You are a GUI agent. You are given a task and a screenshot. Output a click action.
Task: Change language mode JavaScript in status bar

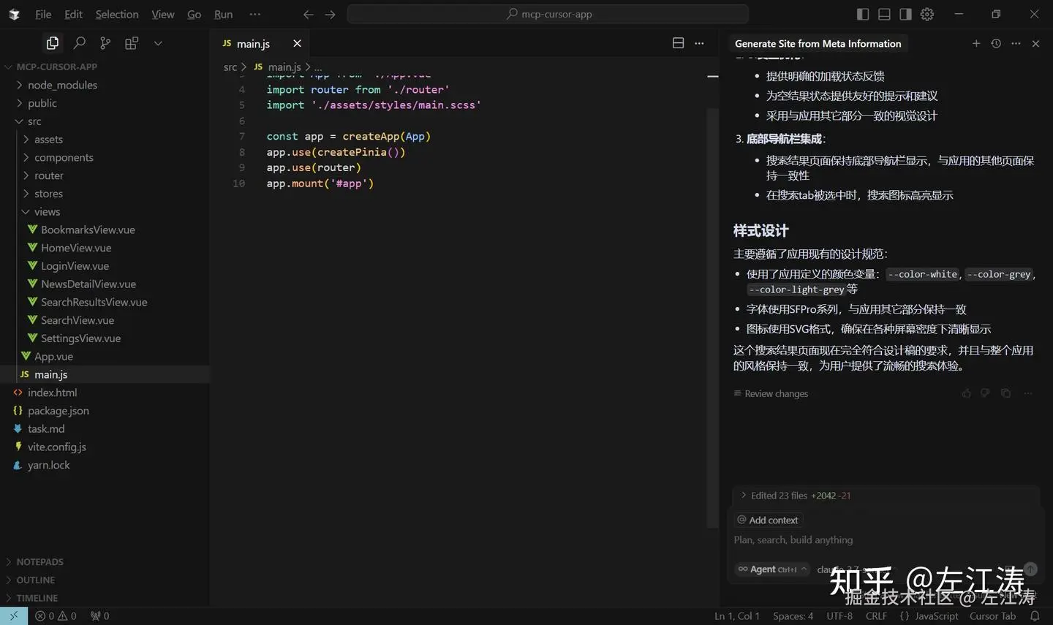[936, 616]
